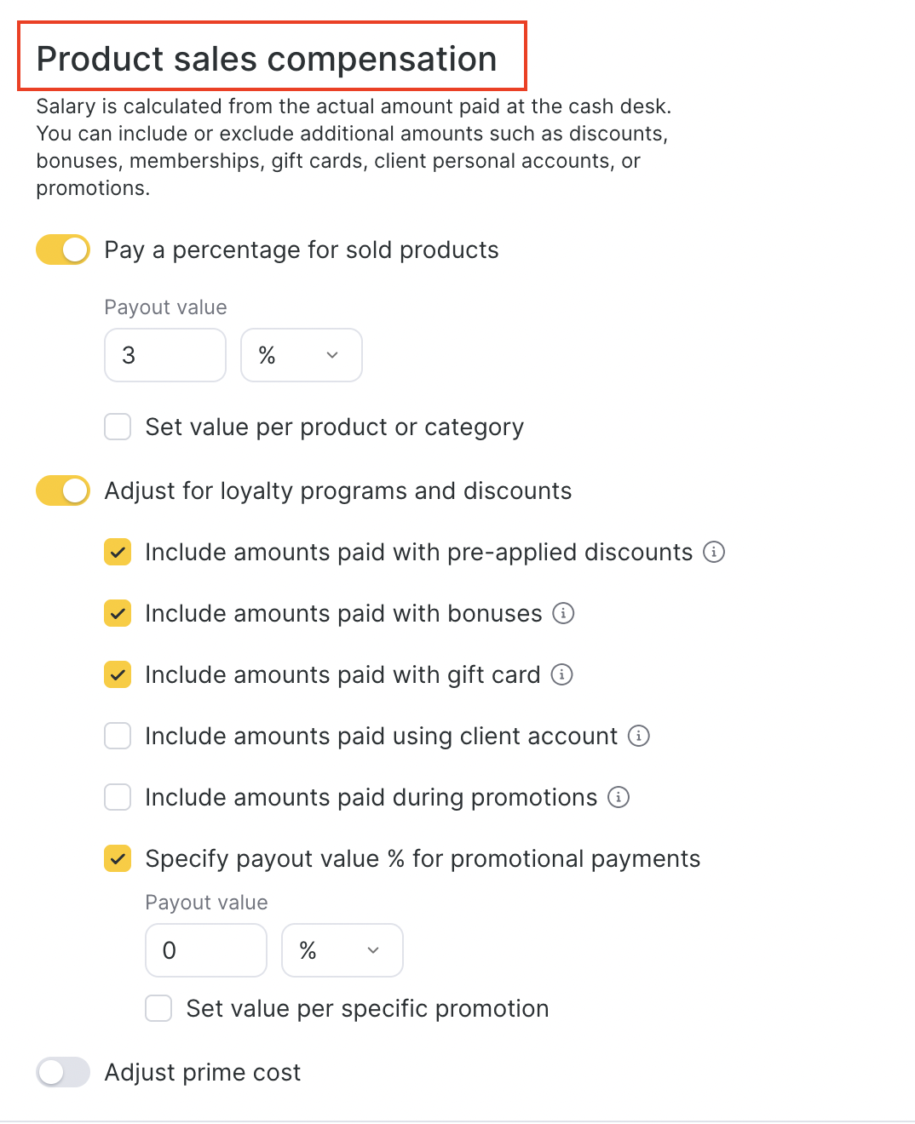Enable the Adjust prime cost switch
This screenshot has height=1124, width=915.
63,1072
